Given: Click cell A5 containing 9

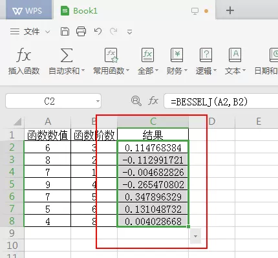Looking at the screenshot, I should 48,184.
